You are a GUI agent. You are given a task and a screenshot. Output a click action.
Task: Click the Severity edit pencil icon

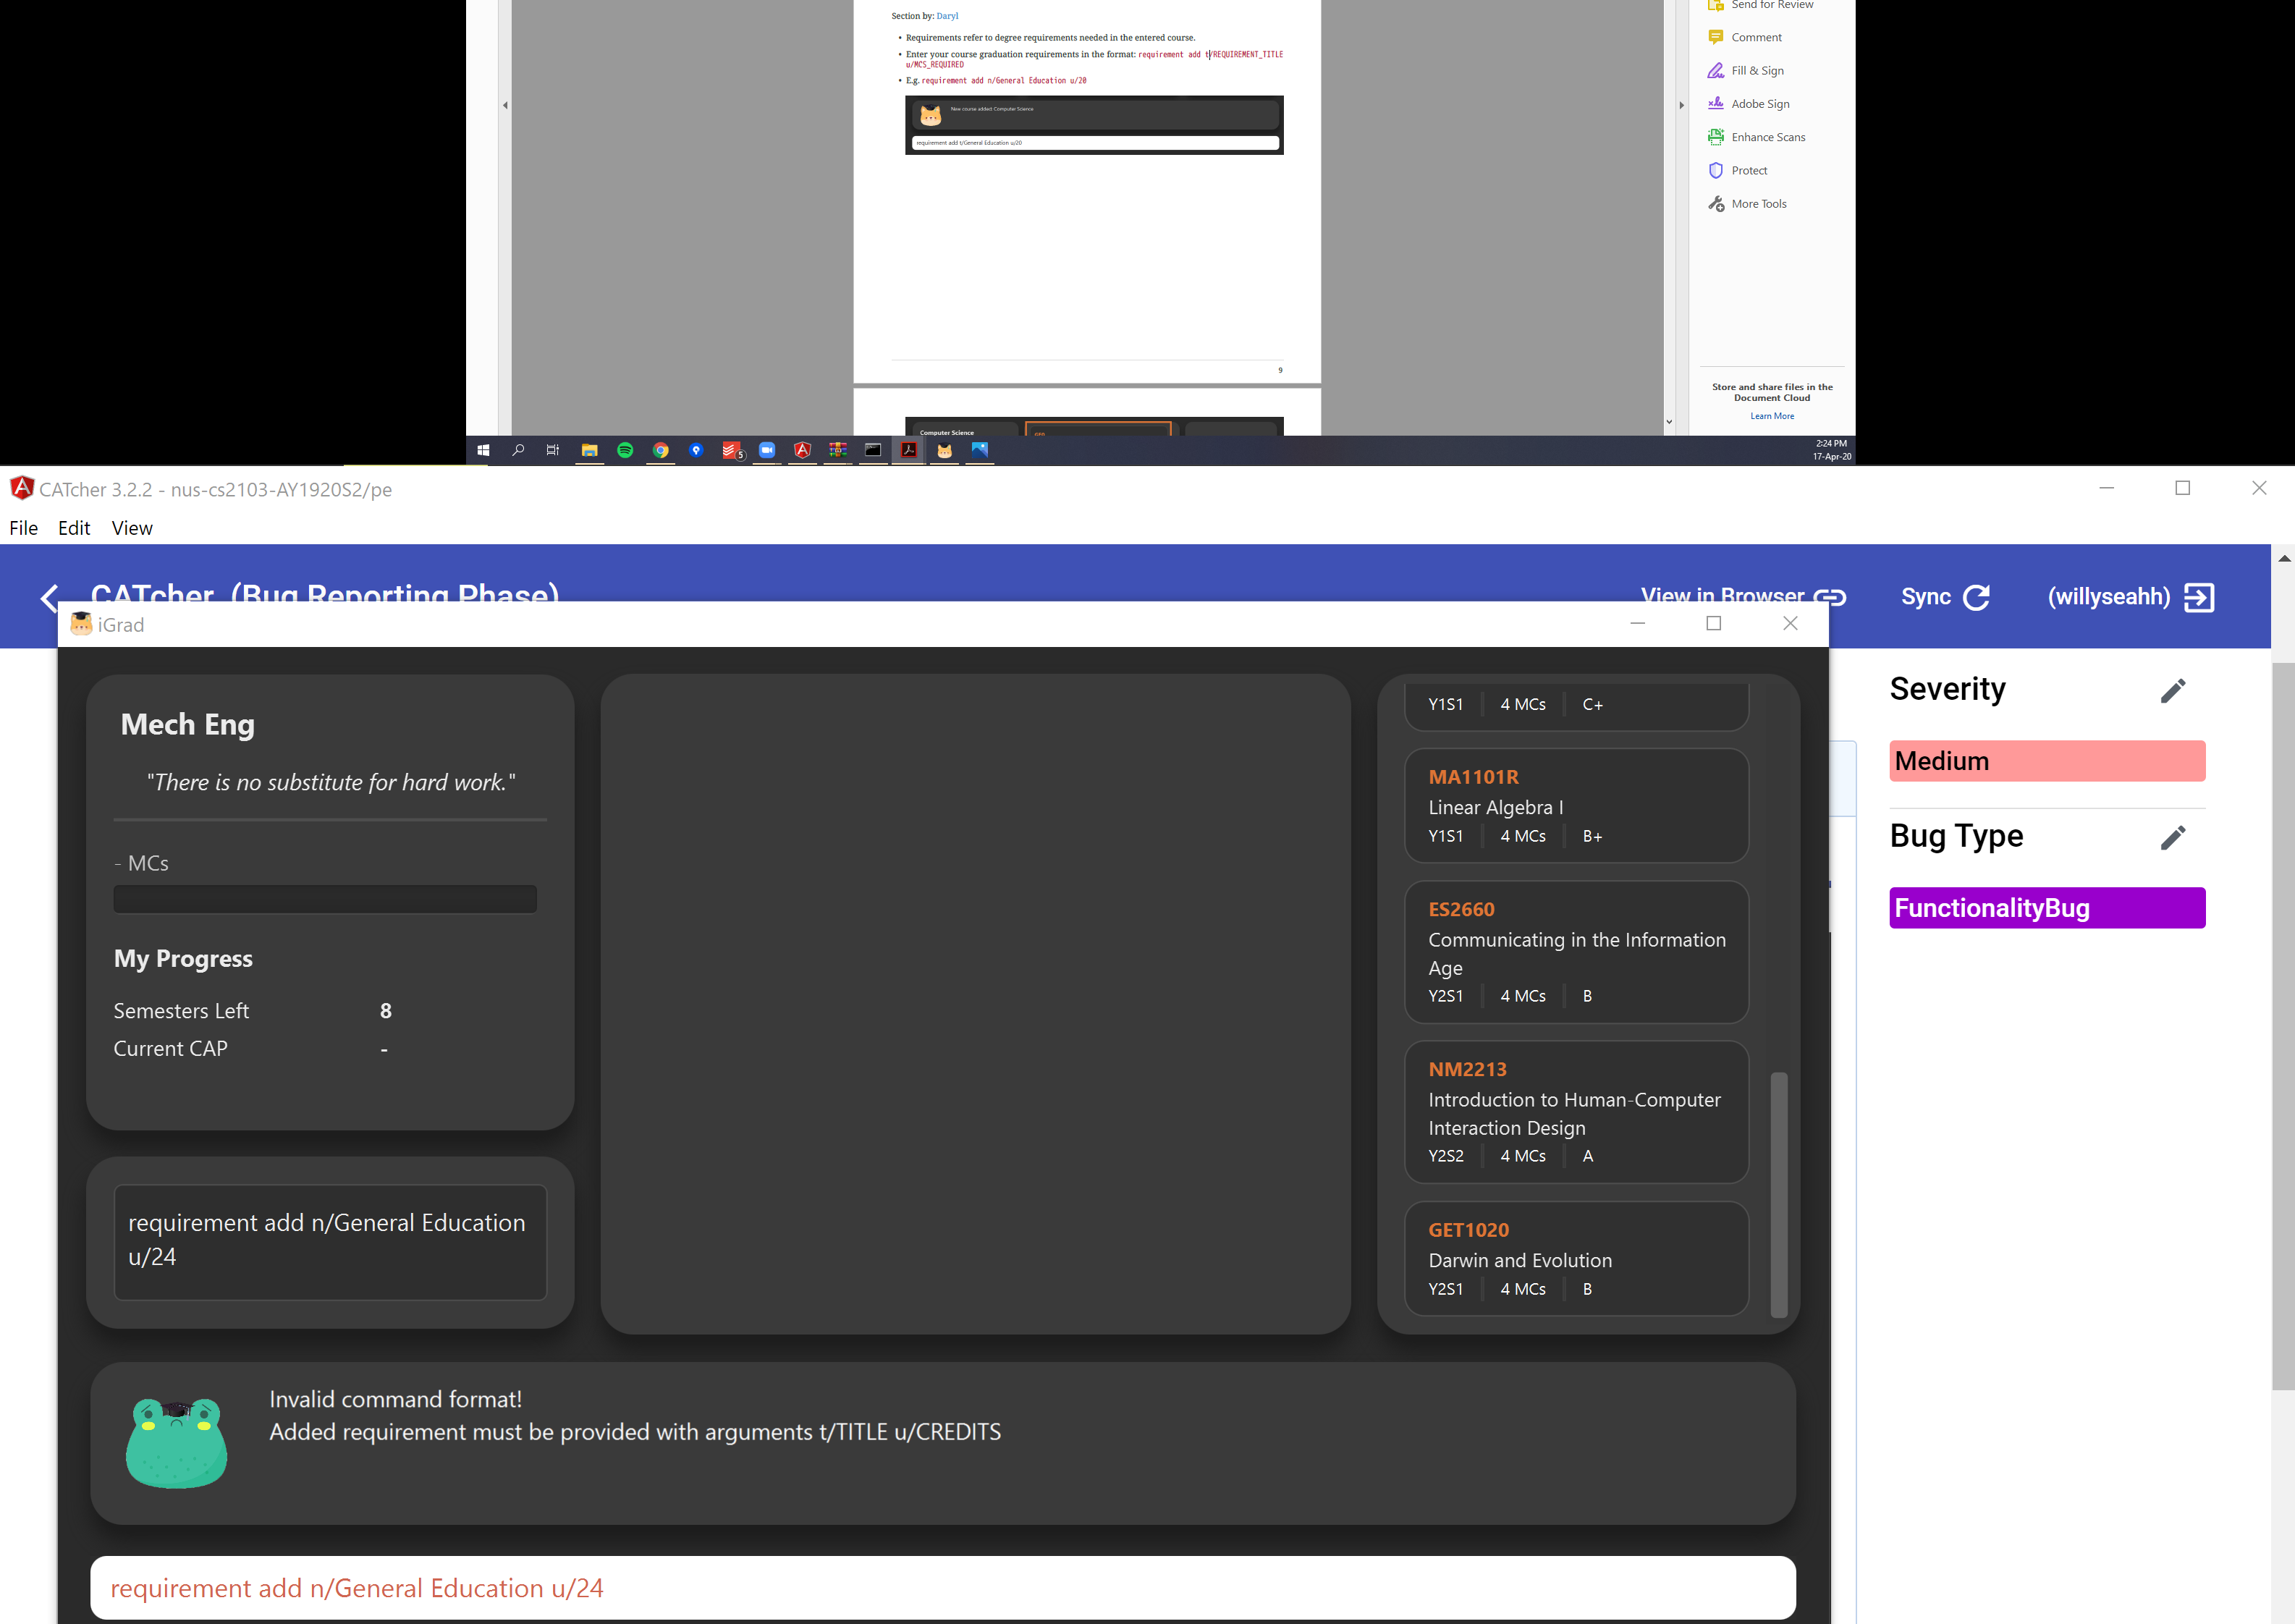point(2172,690)
